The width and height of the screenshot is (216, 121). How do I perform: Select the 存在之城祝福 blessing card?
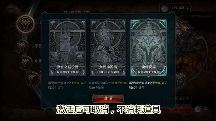(x=67, y=48)
